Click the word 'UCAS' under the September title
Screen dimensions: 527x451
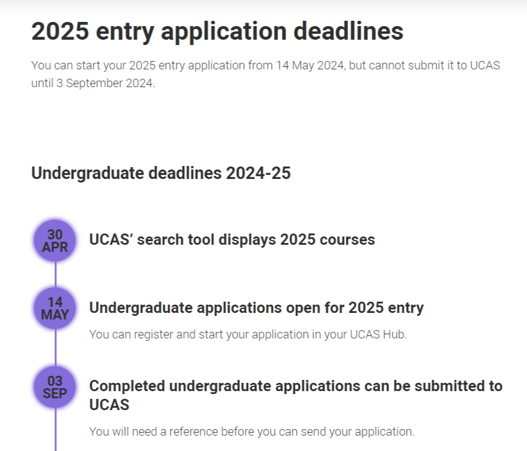click(x=109, y=405)
